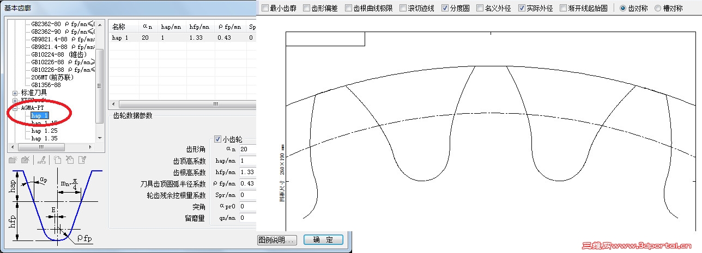702x253 pixels.
Task: Open the 图例说明... legend button
Action: tap(277, 240)
